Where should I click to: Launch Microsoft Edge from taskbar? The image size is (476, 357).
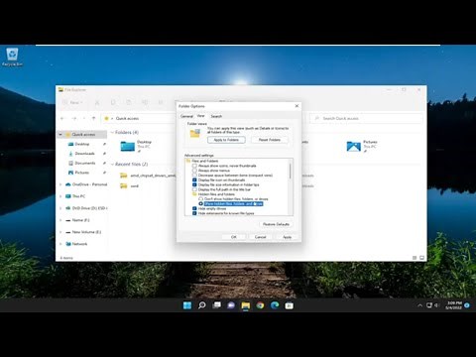tap(275, 305)
